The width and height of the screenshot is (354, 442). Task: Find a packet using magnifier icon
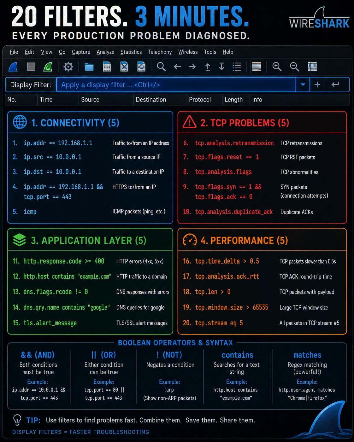coord(161,67)
